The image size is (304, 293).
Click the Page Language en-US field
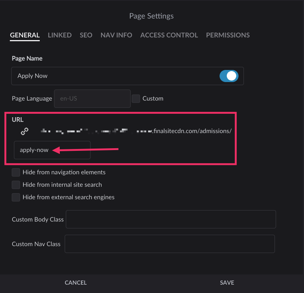[92, 99]
